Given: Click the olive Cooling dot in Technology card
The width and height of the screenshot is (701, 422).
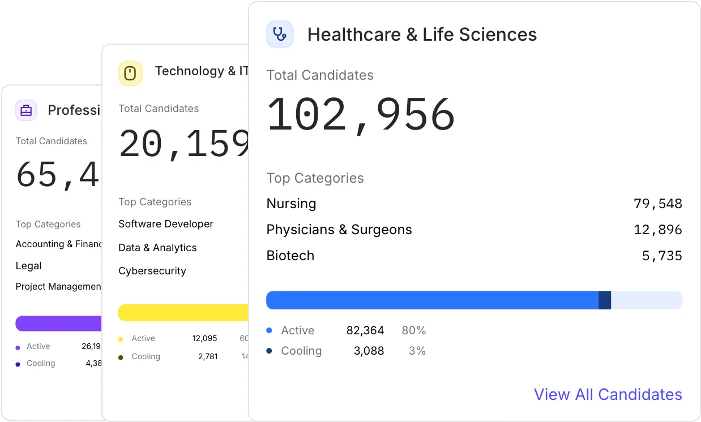Looking at the screenshot, I should point(121,358).
